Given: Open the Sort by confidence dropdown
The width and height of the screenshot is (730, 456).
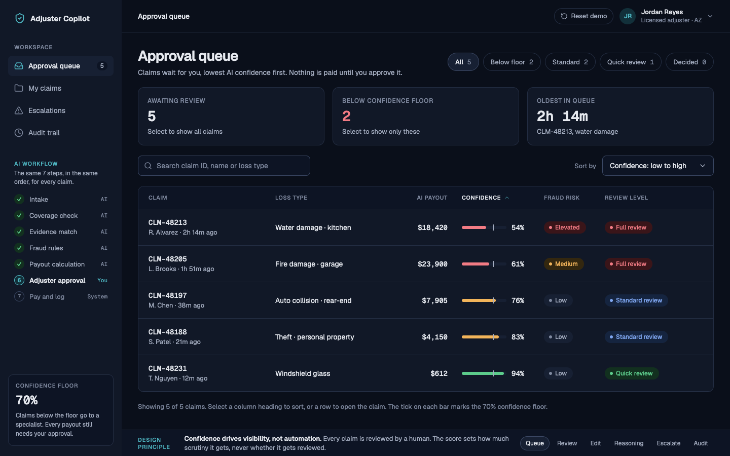Looking at the screenshot, I should point(658,166).
